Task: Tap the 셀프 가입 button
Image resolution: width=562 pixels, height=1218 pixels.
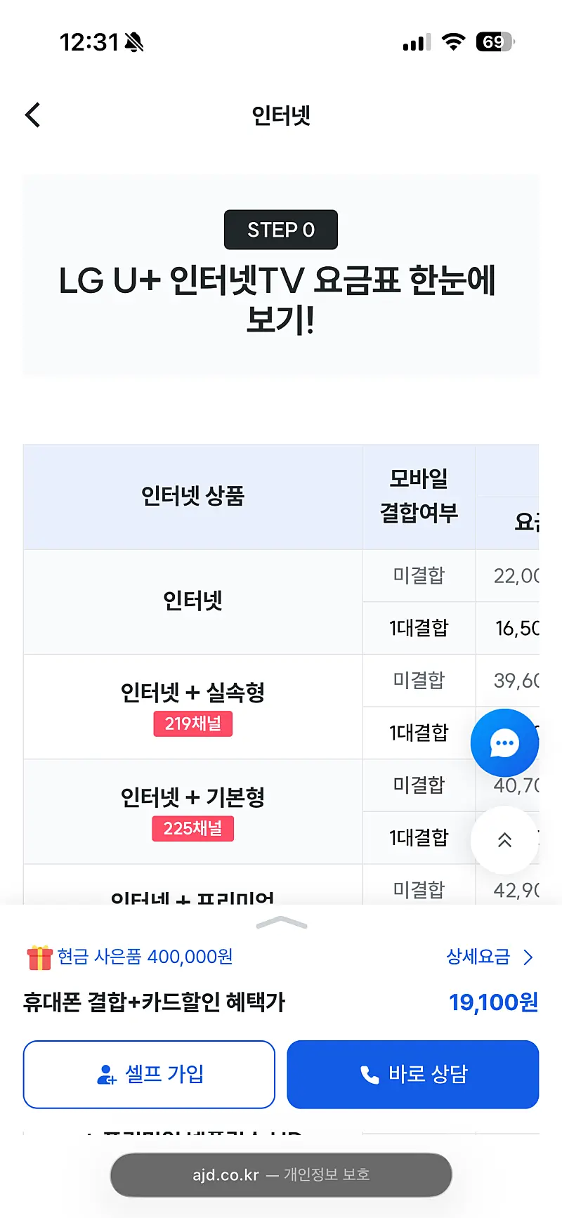Action: [x=149, y=1074]
